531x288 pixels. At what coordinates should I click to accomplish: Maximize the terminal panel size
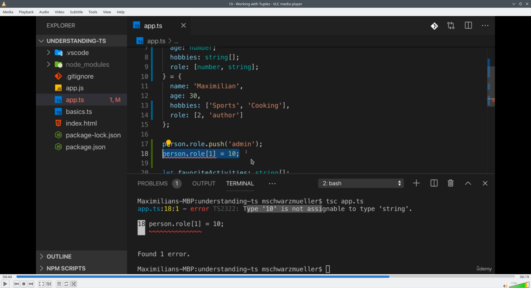468,183
